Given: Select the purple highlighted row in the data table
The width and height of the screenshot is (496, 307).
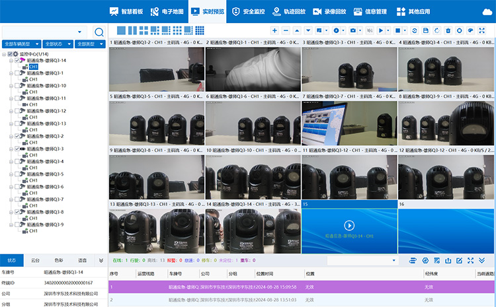Looking at the screenshot, I should pyautogui.click(x=265, y=287).
